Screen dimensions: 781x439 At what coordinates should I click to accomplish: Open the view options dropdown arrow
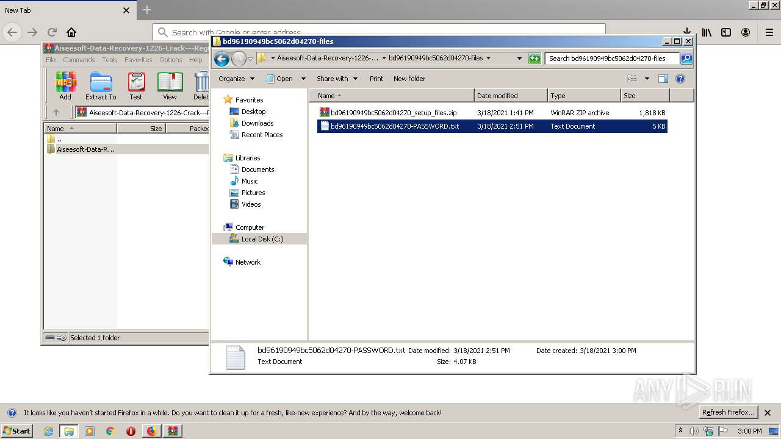(647, 79)
